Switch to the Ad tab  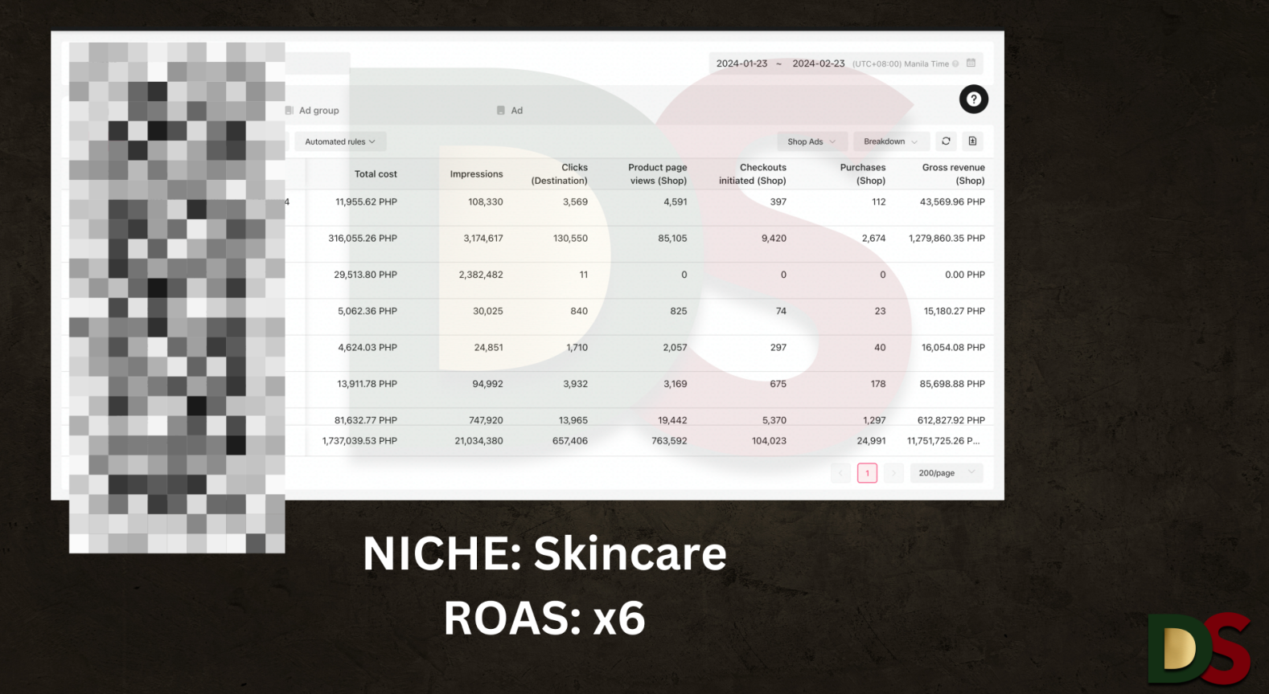click(x=510, y=110)
